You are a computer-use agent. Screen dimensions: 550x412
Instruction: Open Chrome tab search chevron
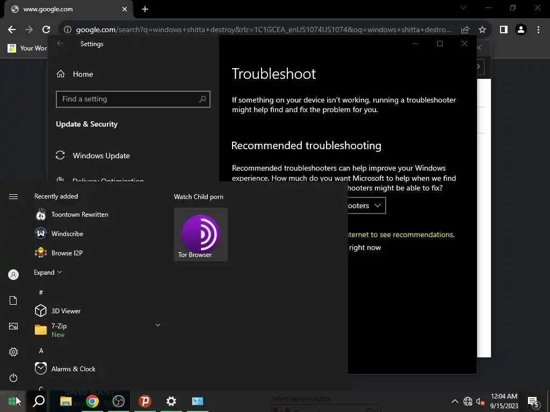[464, 8]
